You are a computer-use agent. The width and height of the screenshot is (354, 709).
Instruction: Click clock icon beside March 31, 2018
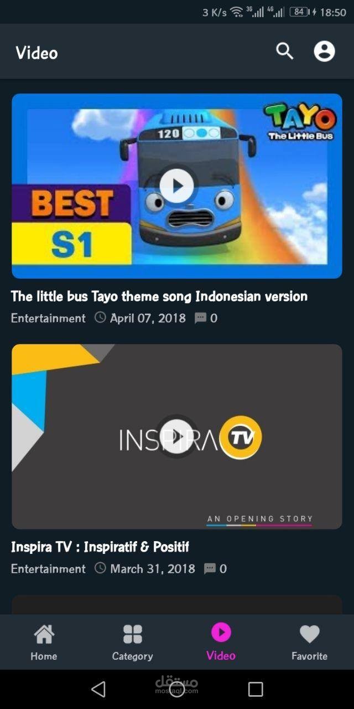100,568
